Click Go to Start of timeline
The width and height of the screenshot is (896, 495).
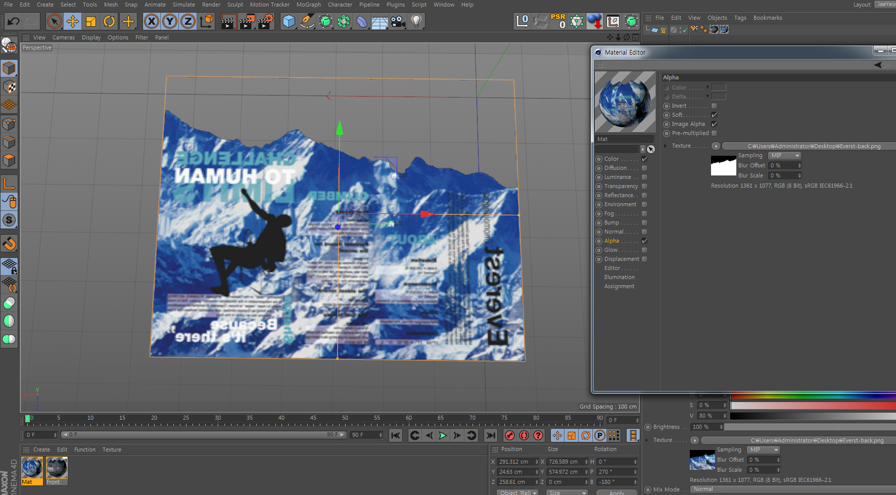coord(396,435)
